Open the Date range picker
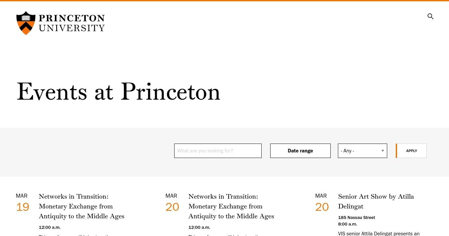The image size is (449, 236). [x=300, y=151]
